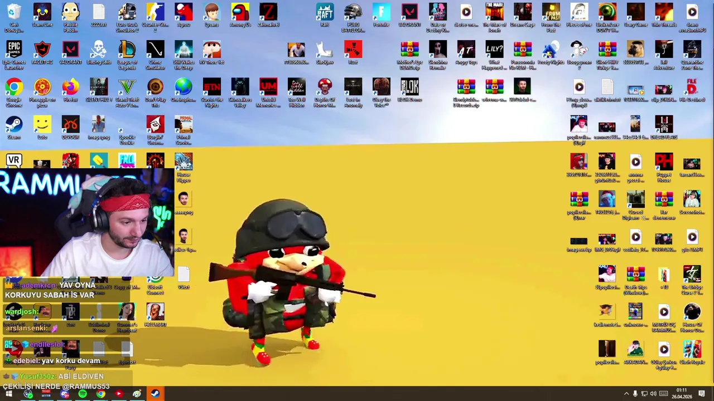Launch Pieces of me shortcut
714x401 pixels.
point(579,16)
